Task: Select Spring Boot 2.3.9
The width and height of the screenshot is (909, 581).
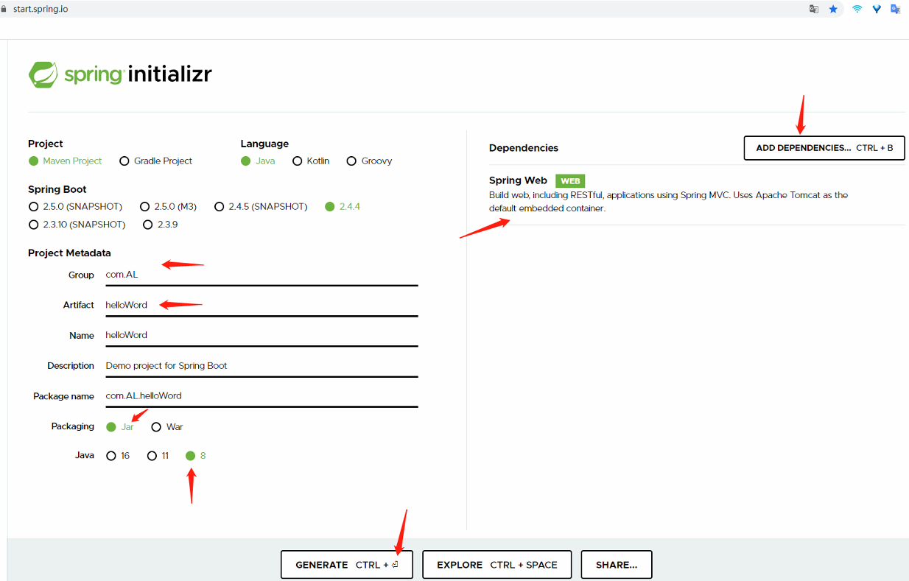Action: (x=160, y=224)
